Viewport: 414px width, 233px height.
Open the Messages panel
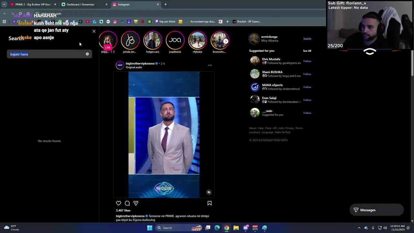tap(377, 210)
